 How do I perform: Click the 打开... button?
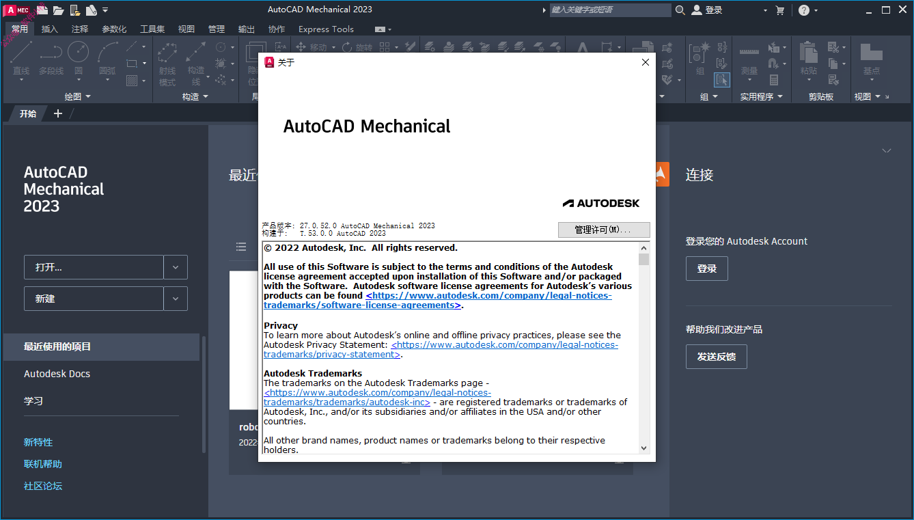(x=94, y=267)
